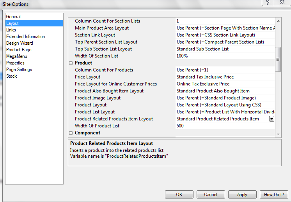
Task: Click the Column Count For Section Lists value
Action: coord(224,21)
